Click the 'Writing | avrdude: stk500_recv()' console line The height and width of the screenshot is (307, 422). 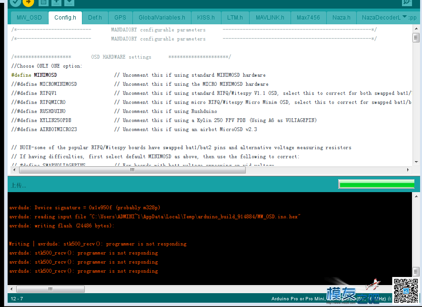tap(98, 244)
